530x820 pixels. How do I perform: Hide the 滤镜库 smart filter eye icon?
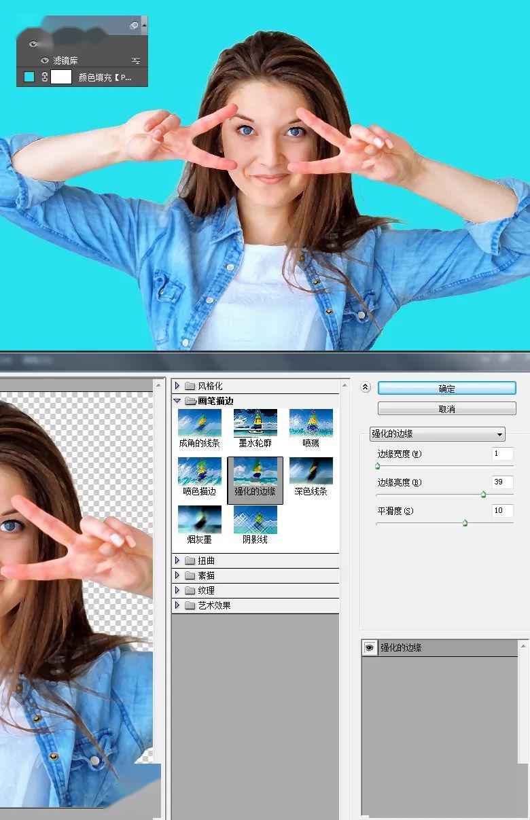pos(45,60)
